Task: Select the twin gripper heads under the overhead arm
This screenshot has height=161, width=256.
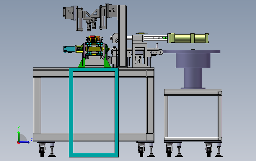Action: tap(91, 25)
